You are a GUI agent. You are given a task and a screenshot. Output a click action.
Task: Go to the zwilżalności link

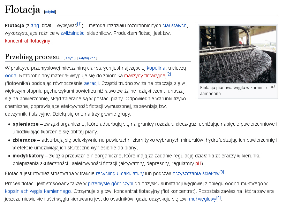coord(73,33)
